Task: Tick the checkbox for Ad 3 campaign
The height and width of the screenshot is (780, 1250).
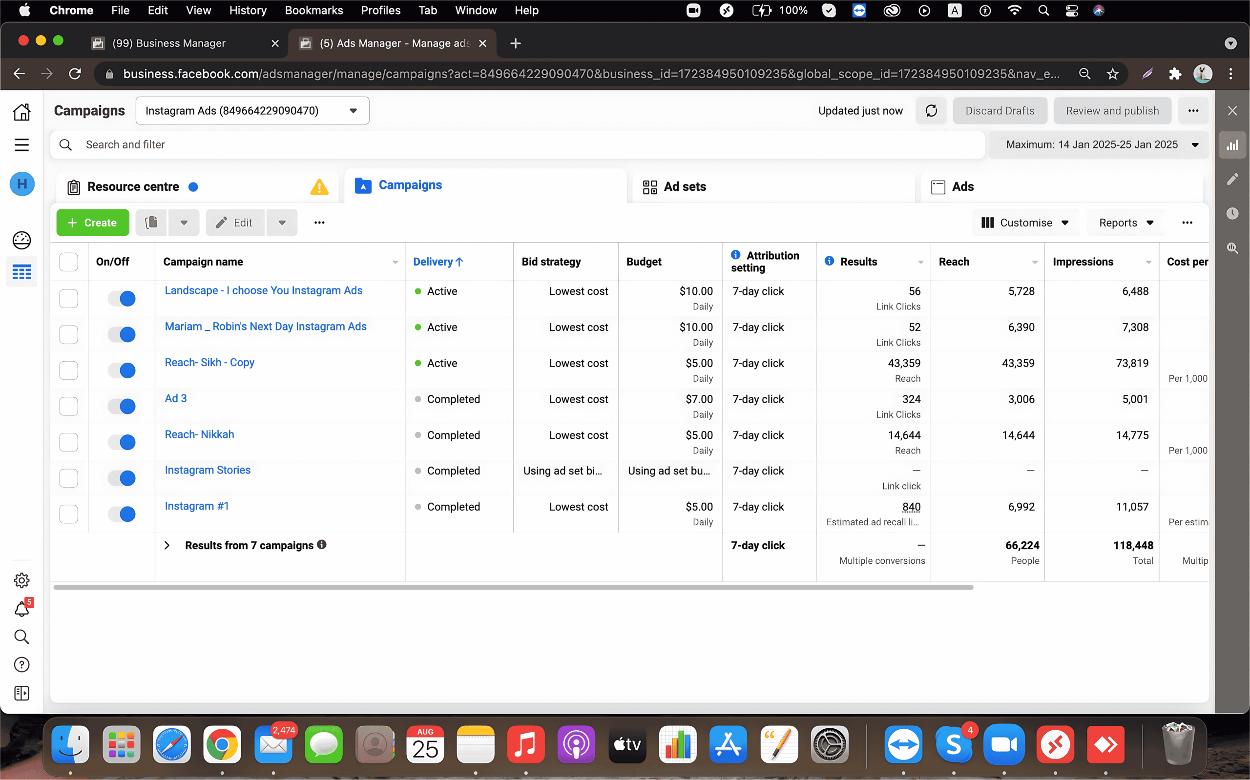Action: click(69, 407)
